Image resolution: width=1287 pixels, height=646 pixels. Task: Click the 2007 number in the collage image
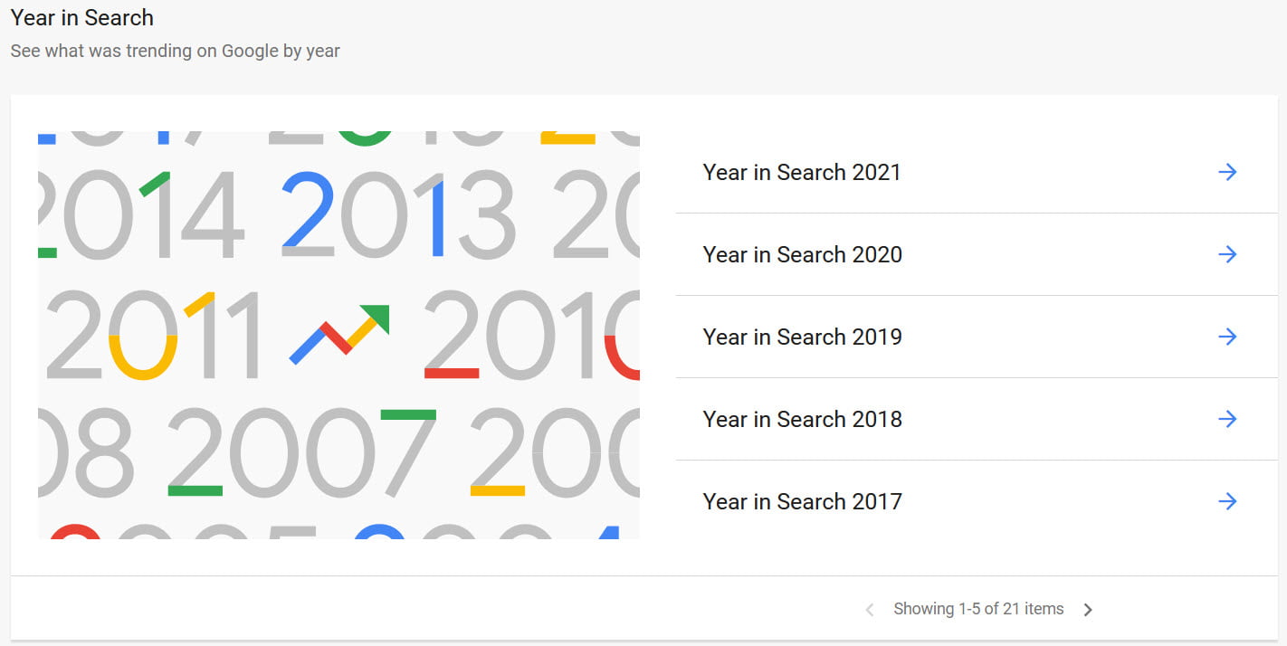(x=301, y=451)
